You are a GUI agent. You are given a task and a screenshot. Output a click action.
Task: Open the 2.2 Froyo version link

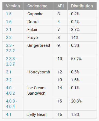9,38
